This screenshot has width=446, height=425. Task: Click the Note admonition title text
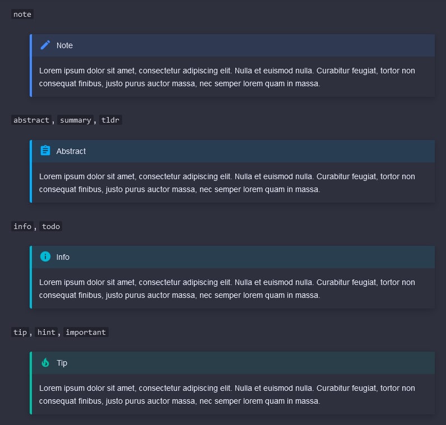click(x=64, y=45)
